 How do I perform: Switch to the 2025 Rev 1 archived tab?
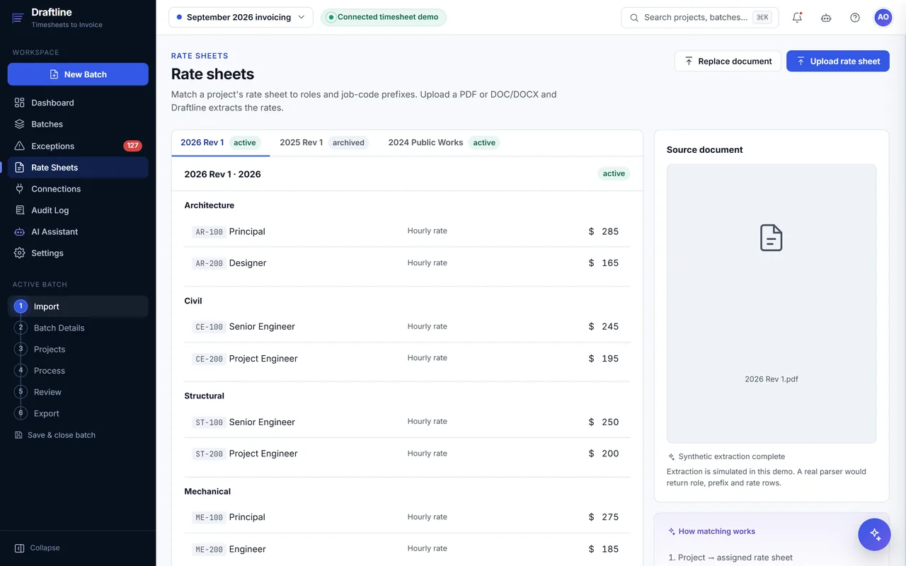point(324,142)
